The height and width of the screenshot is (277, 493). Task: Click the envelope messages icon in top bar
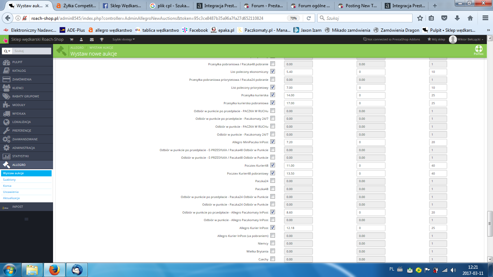[92, 39]
